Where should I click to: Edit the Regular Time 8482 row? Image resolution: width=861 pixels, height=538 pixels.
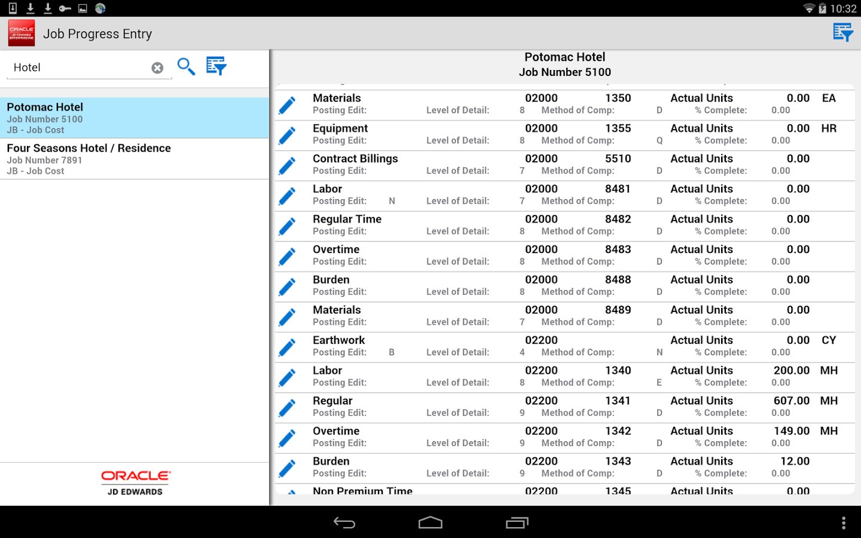(x=287, y=227)
